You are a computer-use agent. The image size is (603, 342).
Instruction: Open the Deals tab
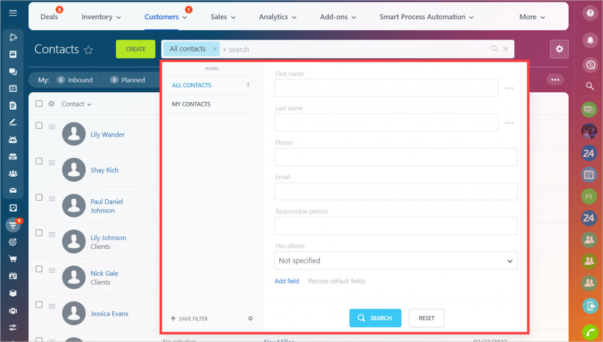click(x=49, y=17)
